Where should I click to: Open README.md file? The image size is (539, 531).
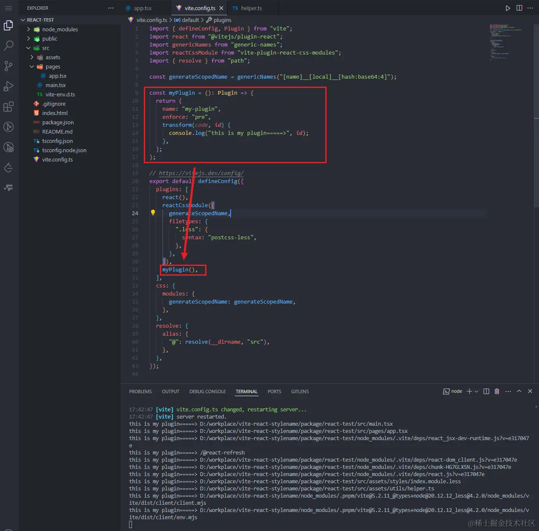[x=57, y=131]
